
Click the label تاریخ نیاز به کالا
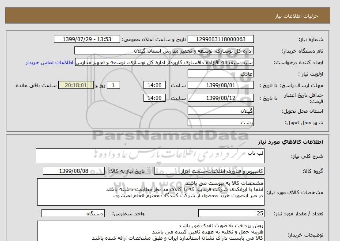point(127,171)
